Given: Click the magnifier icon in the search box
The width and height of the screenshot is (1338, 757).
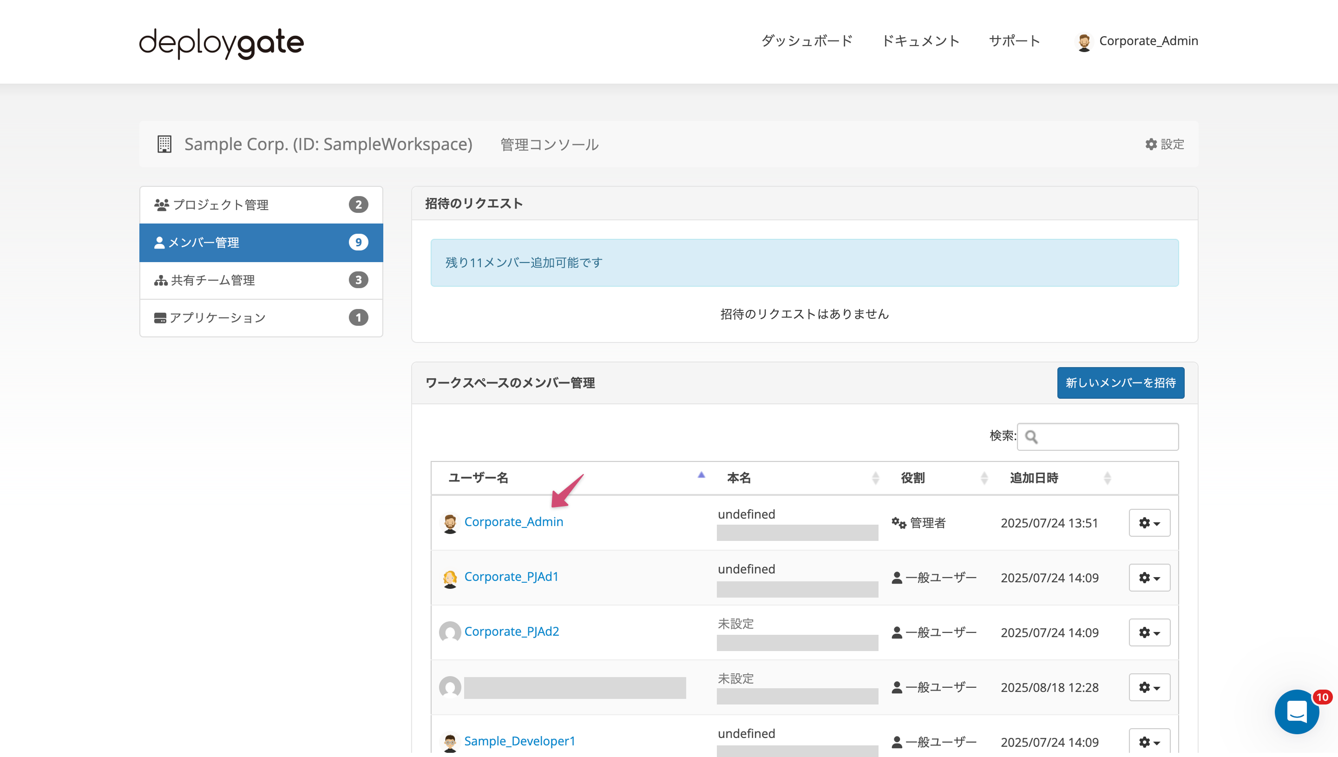Looking at the screenshot, I should (1032, 437).
